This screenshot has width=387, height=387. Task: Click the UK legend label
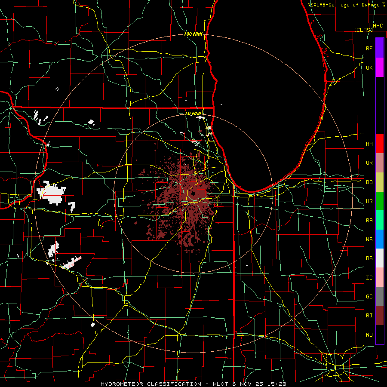coord(369,68)
